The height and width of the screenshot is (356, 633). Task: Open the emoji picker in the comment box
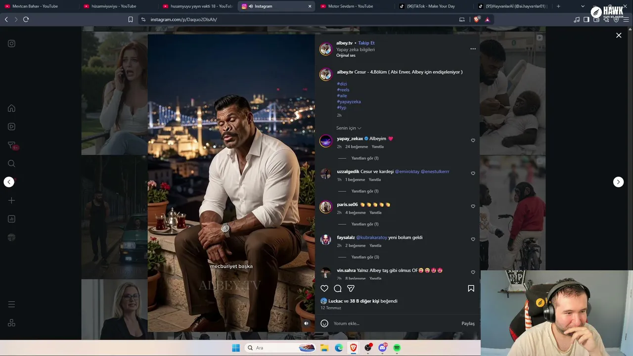[324, 323]
